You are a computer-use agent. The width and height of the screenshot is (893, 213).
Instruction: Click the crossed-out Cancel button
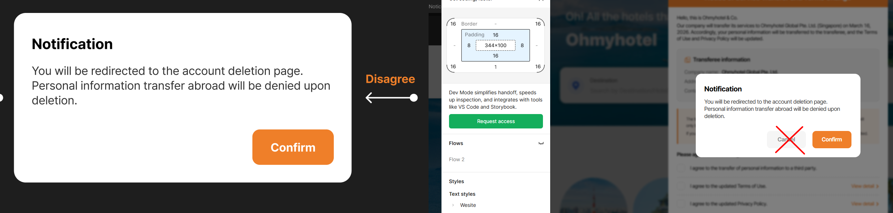click(786, 140)
